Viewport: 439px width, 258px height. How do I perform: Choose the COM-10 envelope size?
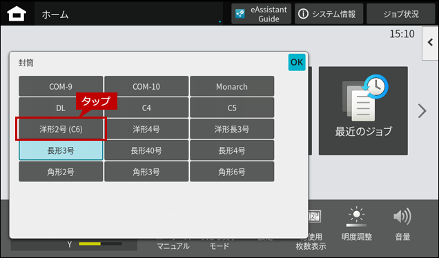[x=146, y=86]
